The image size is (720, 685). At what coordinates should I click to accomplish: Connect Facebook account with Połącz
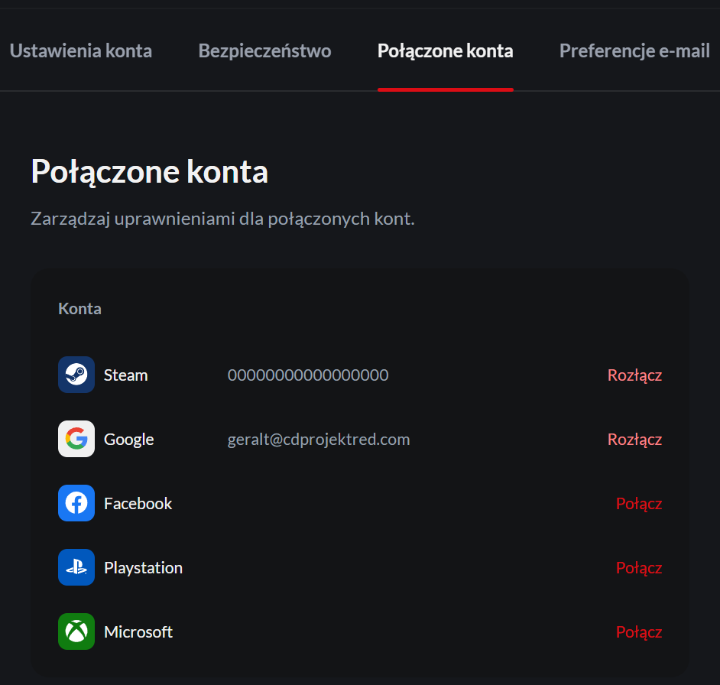pyautogui.click(x=639, y=504)
